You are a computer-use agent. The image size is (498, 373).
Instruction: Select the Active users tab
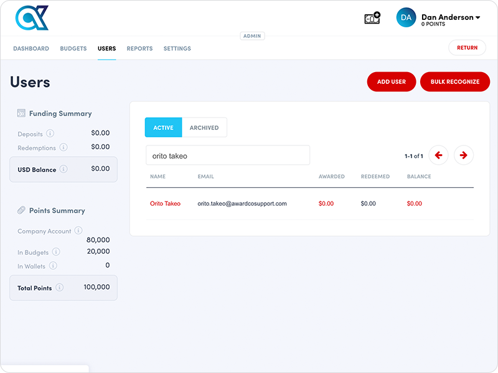coord(163,127)
